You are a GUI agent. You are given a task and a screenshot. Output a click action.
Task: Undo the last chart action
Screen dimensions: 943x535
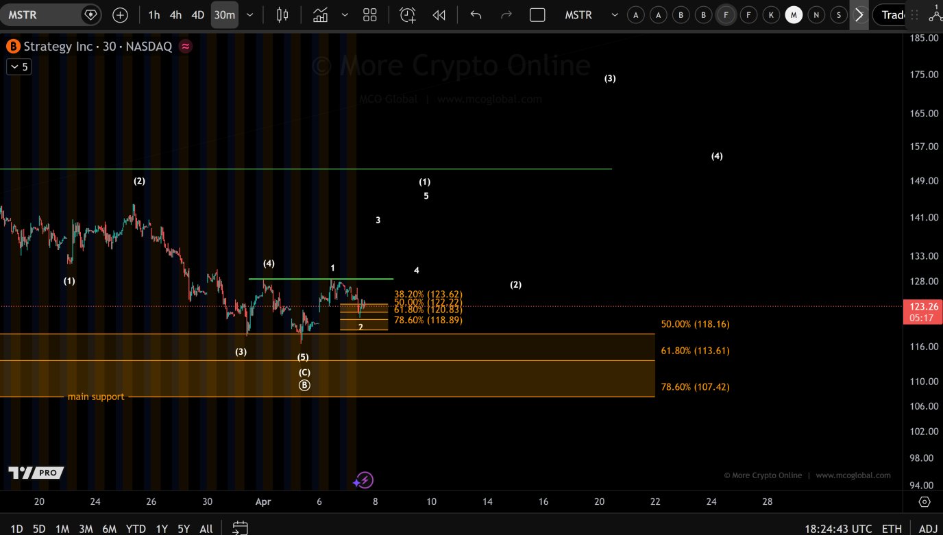476,15
